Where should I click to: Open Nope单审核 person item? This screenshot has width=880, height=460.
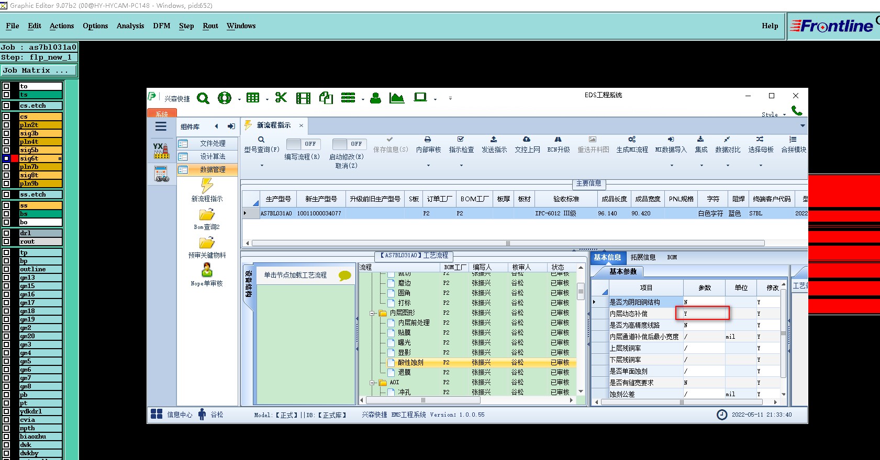(x=207, y=275)
